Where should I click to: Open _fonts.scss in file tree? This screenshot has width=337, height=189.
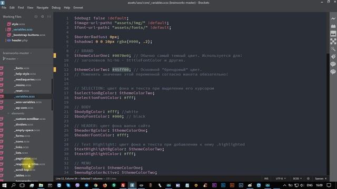(22, 68)
